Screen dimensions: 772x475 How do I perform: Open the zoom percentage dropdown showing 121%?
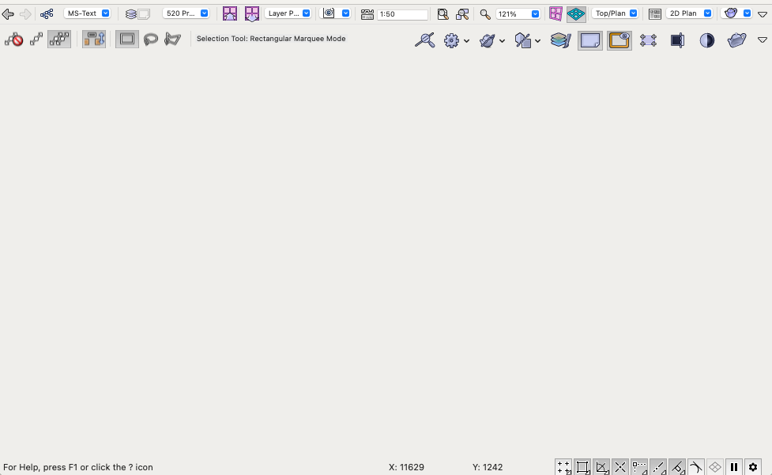517,13
